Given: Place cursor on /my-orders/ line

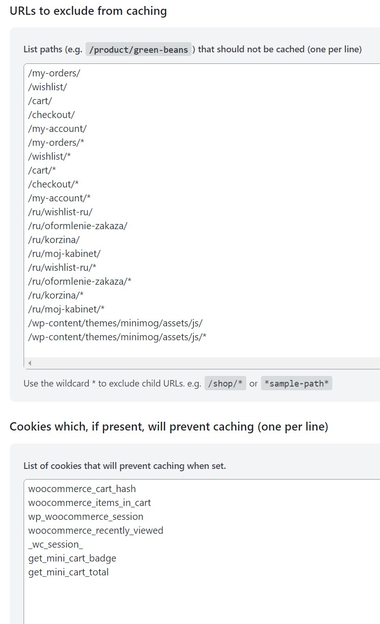Looking at the screenshot, I should click(x=54, y=73).
